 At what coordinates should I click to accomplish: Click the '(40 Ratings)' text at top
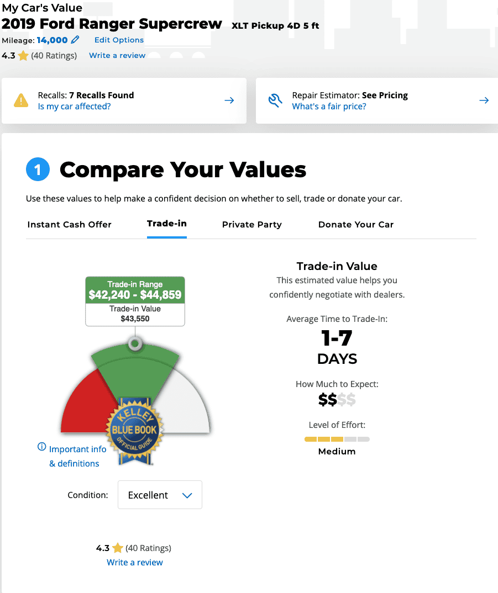click(54, 56)
